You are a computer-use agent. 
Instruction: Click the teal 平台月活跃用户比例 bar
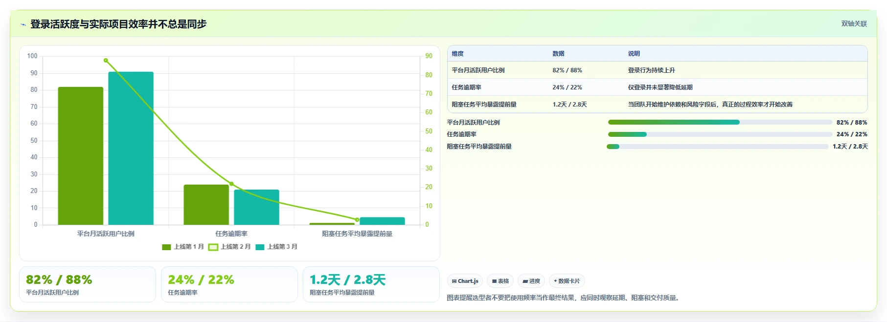(131, 148)
